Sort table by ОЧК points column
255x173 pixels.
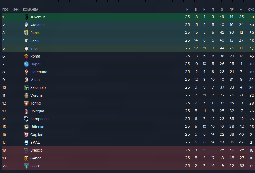251,10
